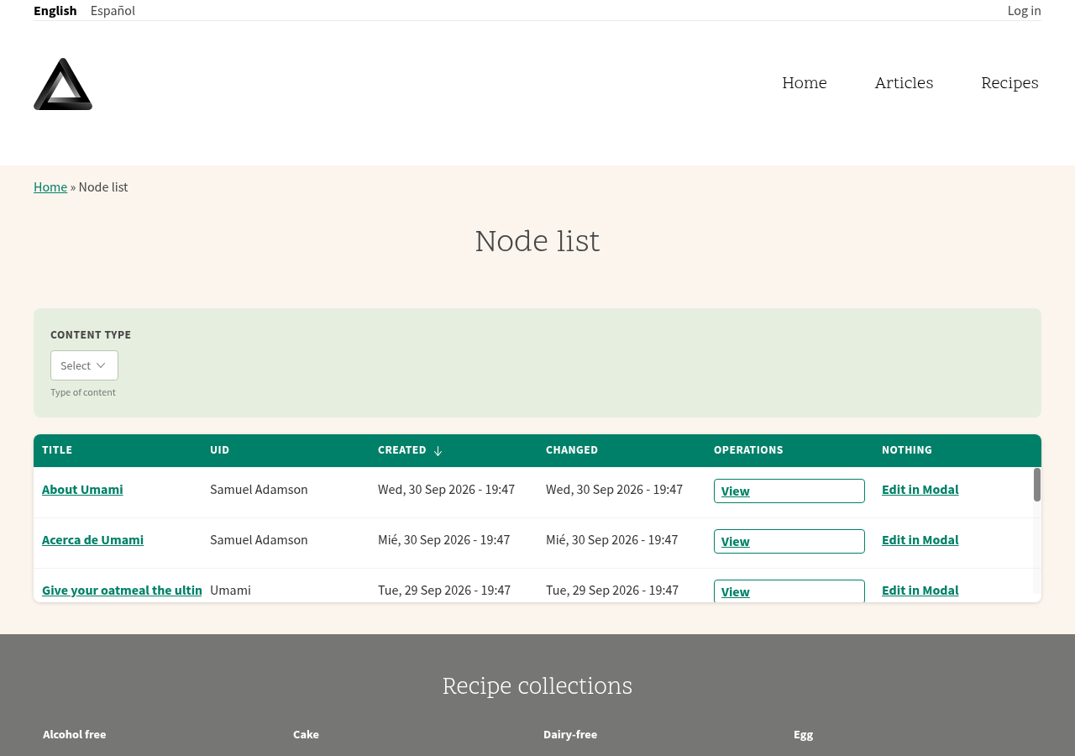Sort table by Changed column header
Screen dimensions: 1075x756
coord(572,450)
